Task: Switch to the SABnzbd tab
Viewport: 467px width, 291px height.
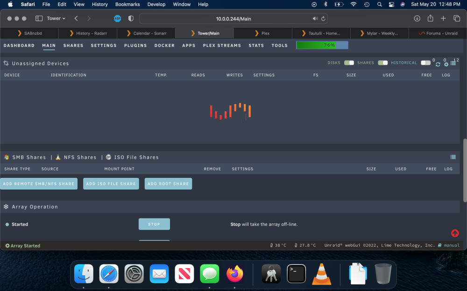Action: click(29, 33)
